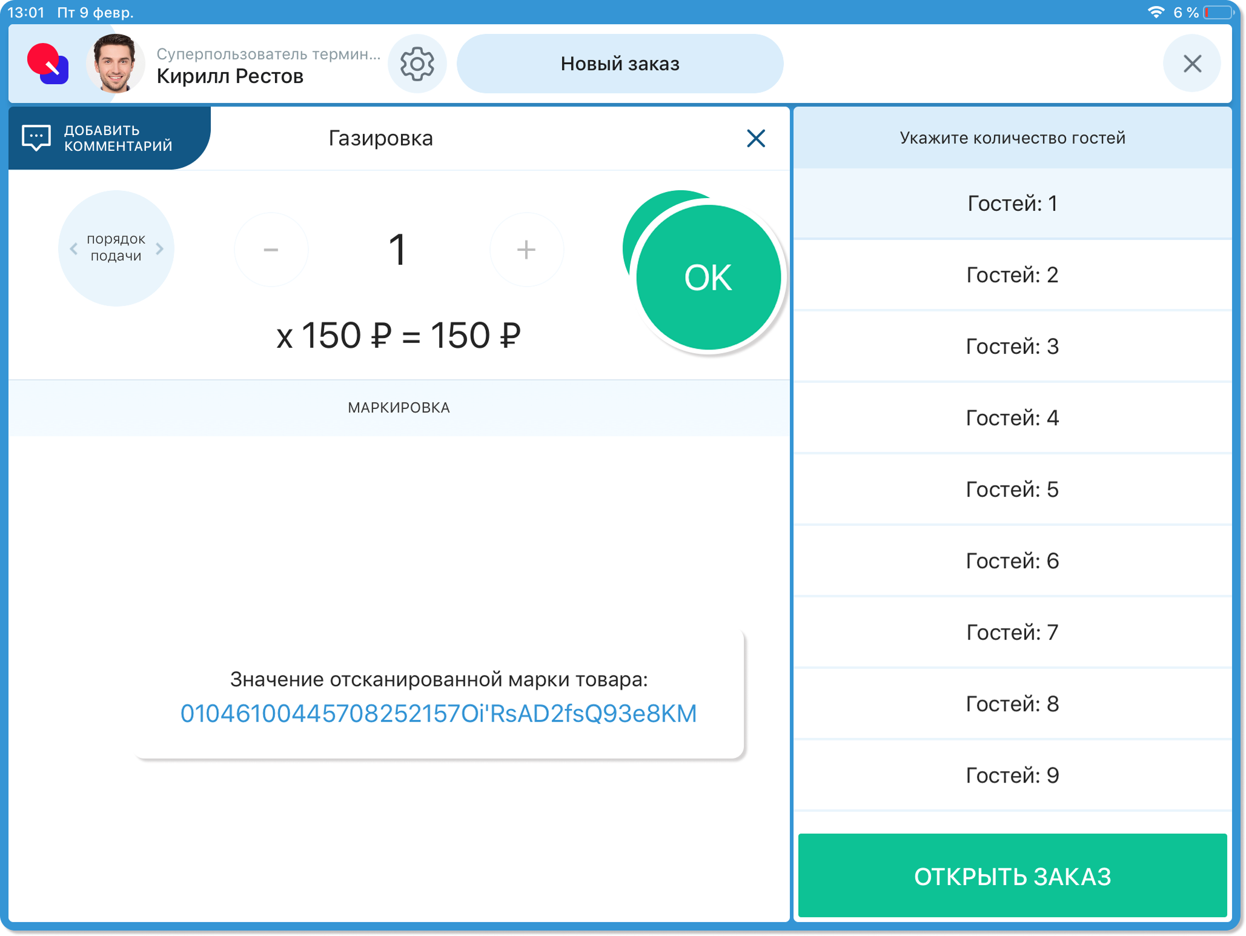Close the Газировка item panel
Image resolution: width=1246 pixels, height=936 pixels.
[x=755, y=139]
